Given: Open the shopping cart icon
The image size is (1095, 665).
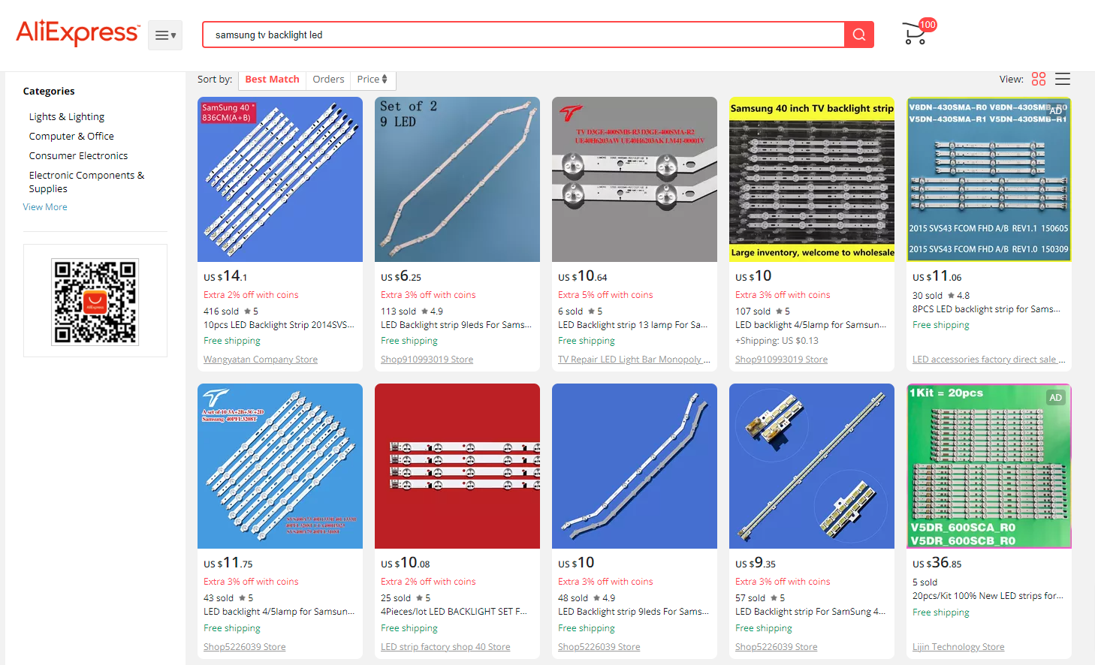Looking at the screenshot, I should tap(914, 34).
